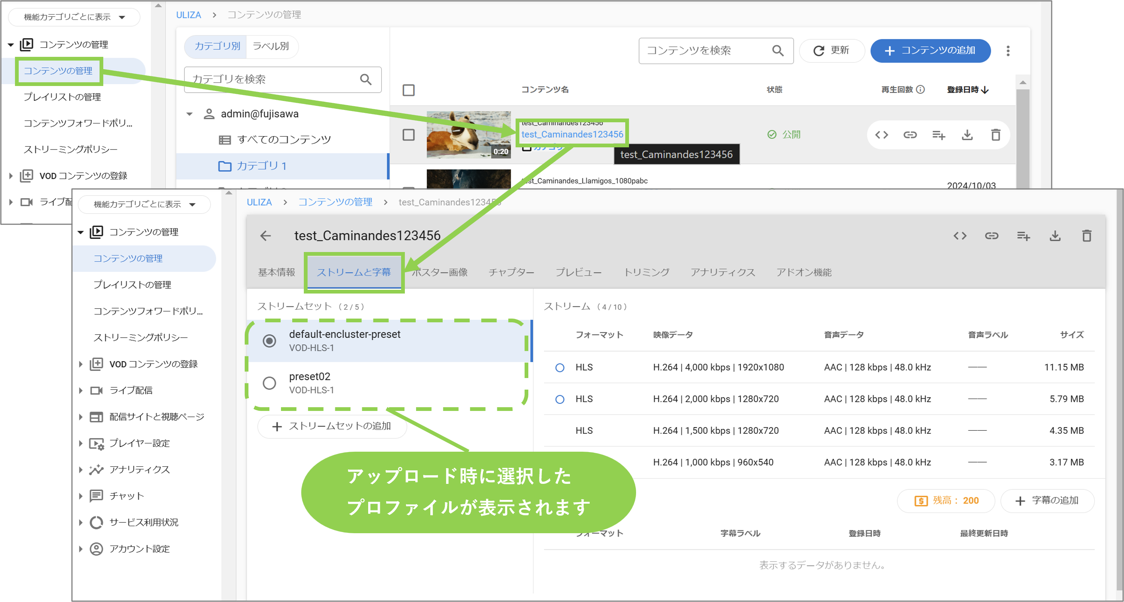The image size is (1124, 602).
Task: Open test_Caminandes123456 content link
Action: 572,134
